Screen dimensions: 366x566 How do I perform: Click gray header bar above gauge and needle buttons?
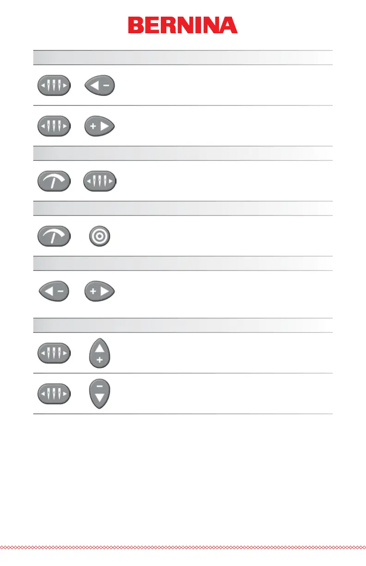[183, 153]
